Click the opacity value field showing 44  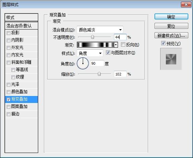click(x=120, y=37)
